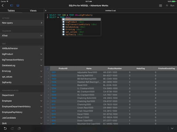Select the Untitled 2.sql tab title

tap(110, 11)
